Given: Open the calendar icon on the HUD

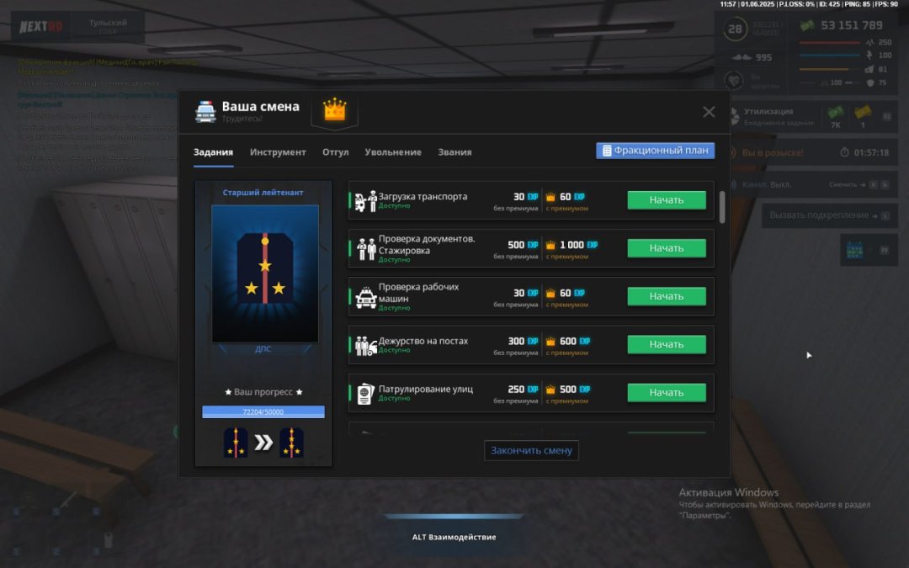Looking at the screenshot, I should coord(855,250).
